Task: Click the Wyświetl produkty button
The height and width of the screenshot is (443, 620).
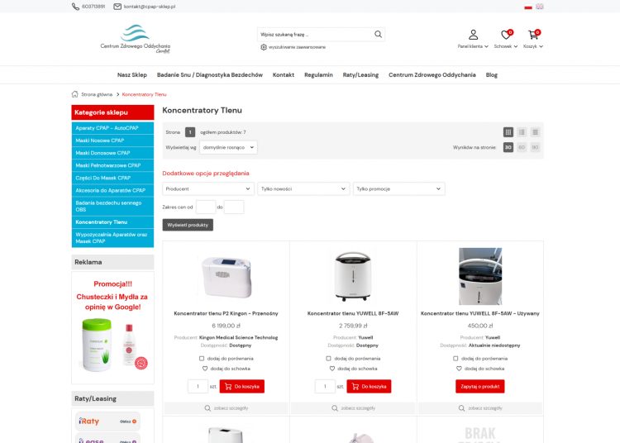Action: coord(188,225)
